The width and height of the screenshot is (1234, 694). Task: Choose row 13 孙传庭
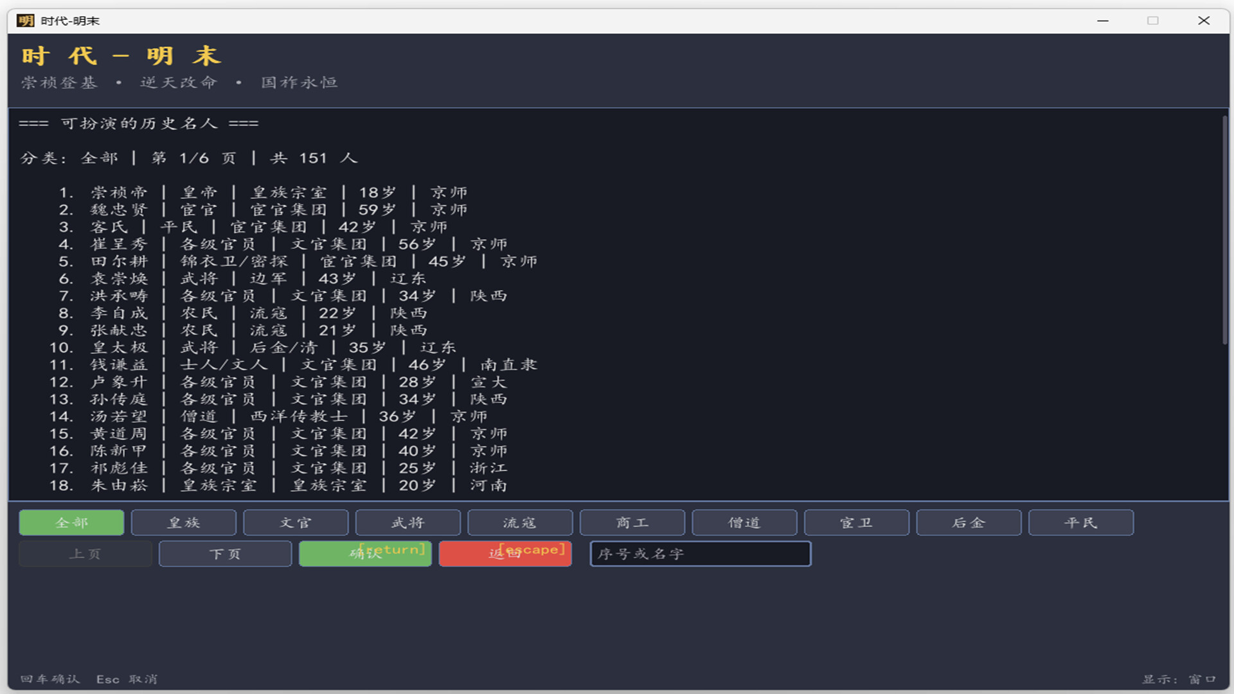[279, 399]
